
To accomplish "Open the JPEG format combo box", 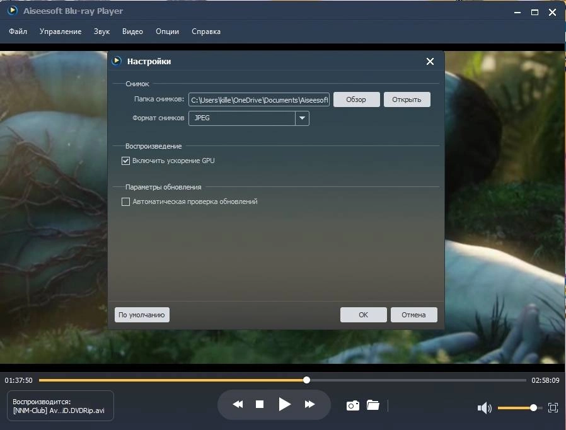I will [x=249, y=118].
